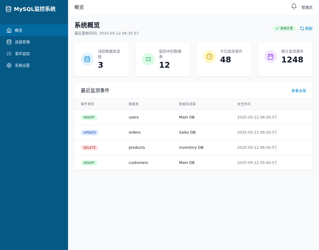Image resolution: width=319 pixels, height=250 pixels.
Task: Click the INSERT badge in the users row
Action: coord(89,117)
